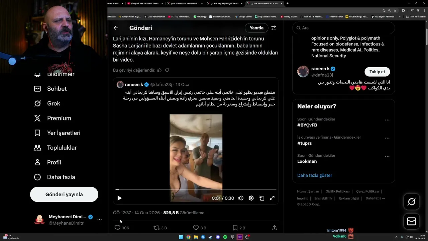Open Steam from taskbar

pyautogui.click(x=210, y=237)
